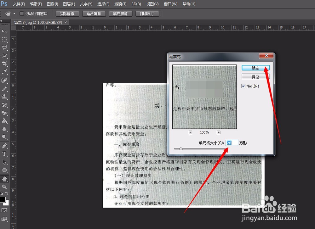Viewport: 315px width, 229px height.
Task: Reset the dialog using 复位 button
Action: pyautogui.click(x=255, y=76)
